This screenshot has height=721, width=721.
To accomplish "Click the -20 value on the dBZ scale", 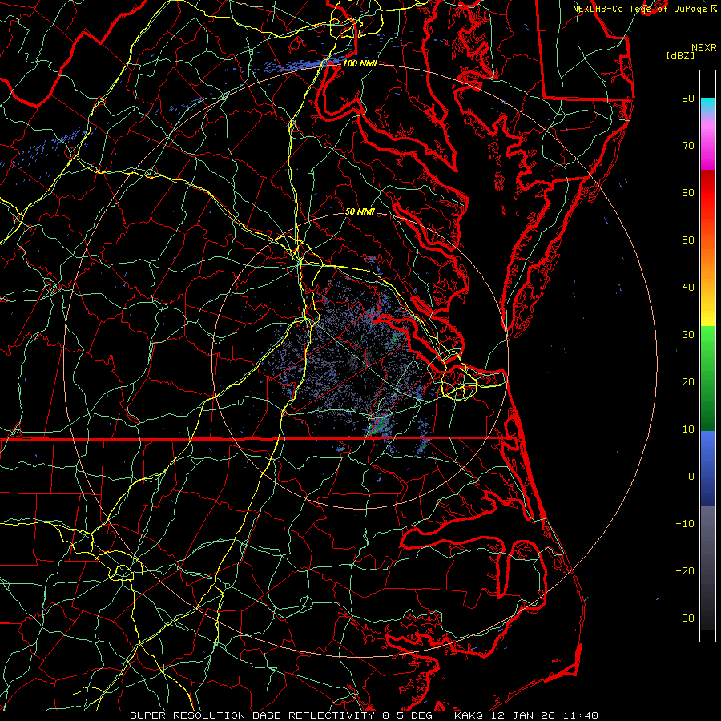I will (685, 571).
